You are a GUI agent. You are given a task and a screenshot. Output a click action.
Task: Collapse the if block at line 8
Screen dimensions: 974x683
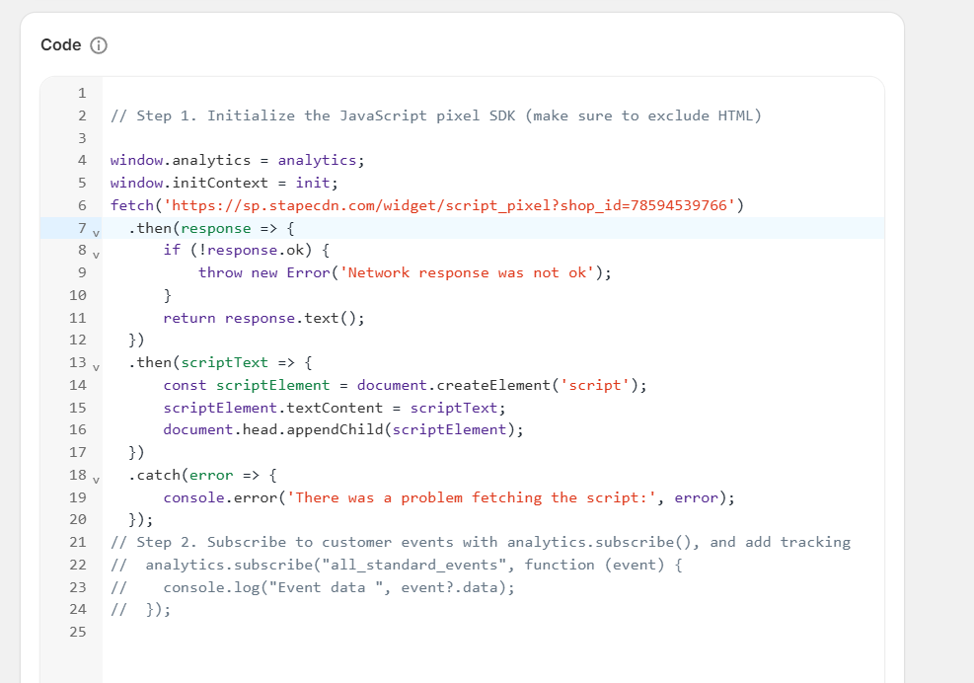pyautogui.click(x=96, y=255)
